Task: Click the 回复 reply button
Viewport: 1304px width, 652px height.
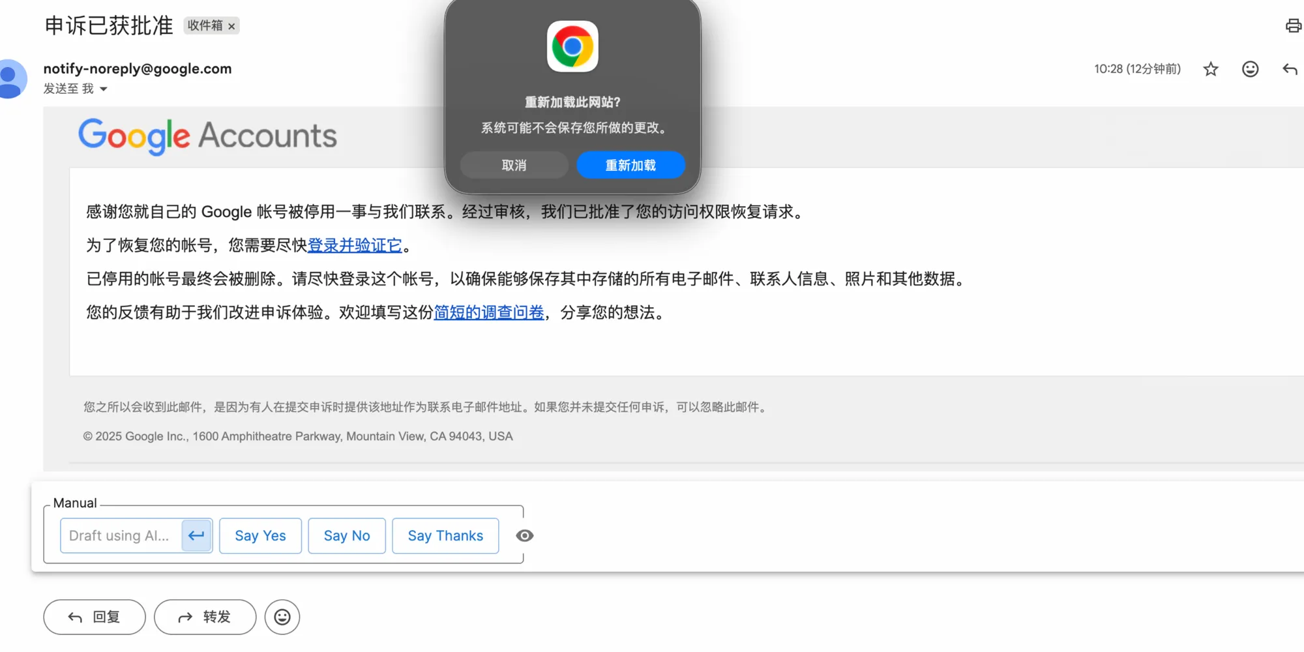Action: pos(95,617)
